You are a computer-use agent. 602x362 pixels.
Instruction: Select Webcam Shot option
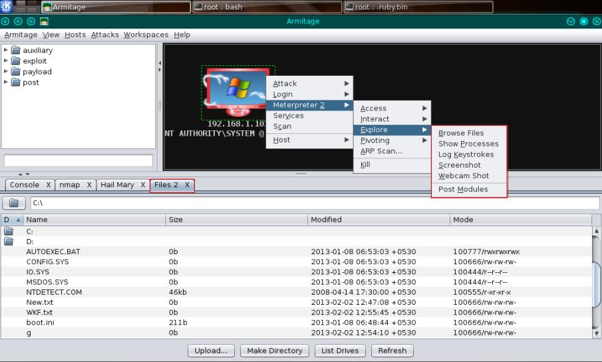tap(469, 176)
